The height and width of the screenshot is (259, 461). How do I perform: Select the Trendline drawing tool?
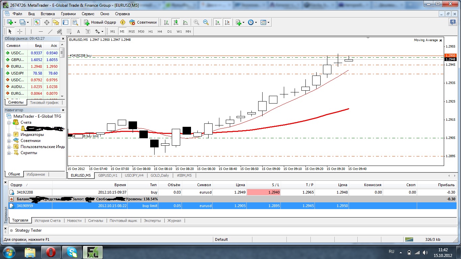point(50,31)
